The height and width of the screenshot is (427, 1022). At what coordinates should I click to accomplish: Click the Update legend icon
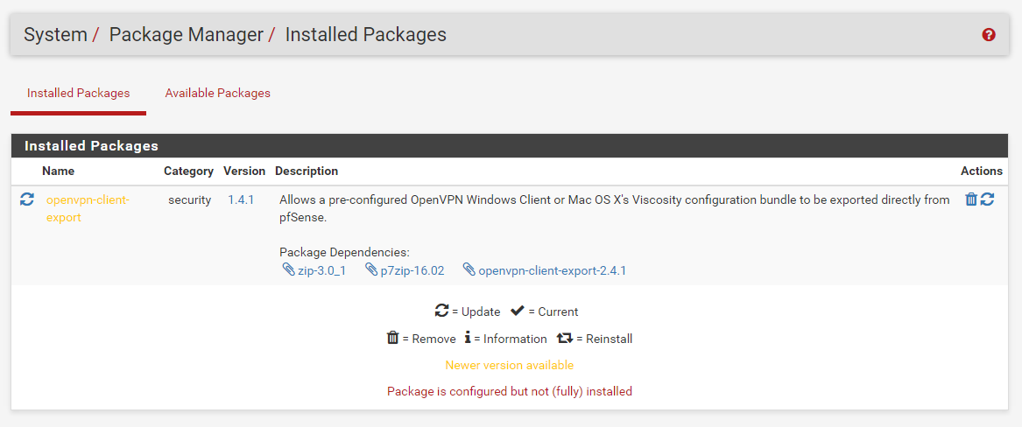[442, 311]
